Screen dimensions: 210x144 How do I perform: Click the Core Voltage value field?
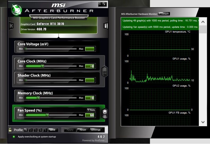pos(90,49)
